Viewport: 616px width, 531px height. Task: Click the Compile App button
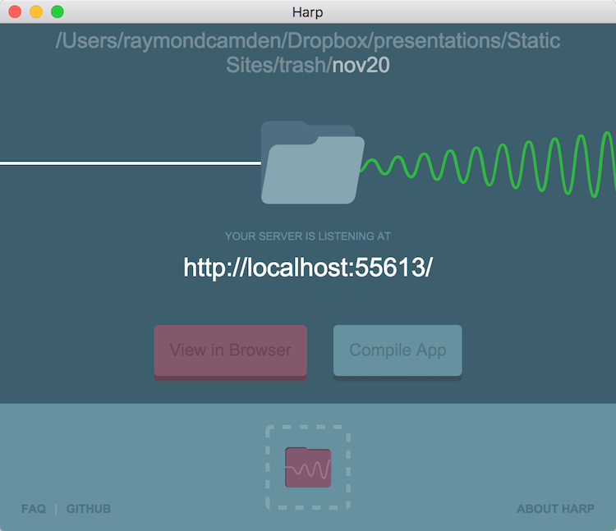(398, 352)
